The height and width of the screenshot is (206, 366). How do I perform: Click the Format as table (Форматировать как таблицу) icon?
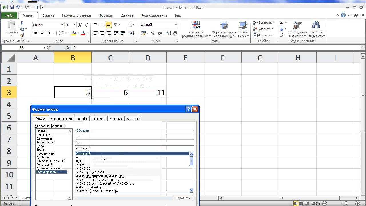coord(224,25)
